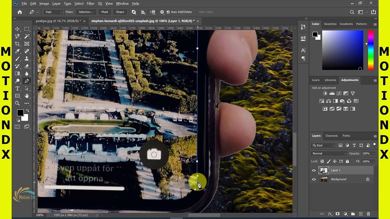Select the Magic Wand tool
This screenshot has width=390, height=219.
tap(27, 36)
